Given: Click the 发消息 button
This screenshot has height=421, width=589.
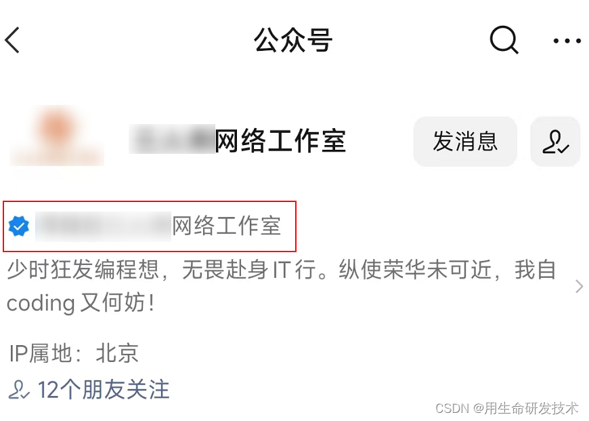Looking at the screenshot, I should (x=465, y=142).
